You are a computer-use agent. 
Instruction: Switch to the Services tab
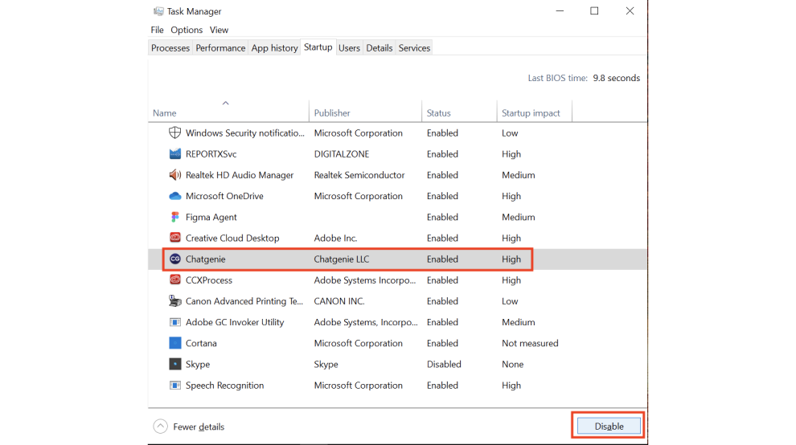(x=414, y=47)
